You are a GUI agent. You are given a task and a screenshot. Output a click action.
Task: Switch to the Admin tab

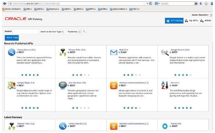[x=206, y=21]
